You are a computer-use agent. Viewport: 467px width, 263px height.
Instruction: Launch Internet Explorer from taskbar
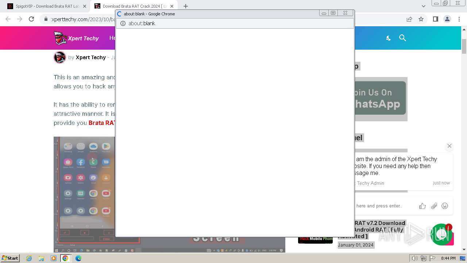click(x=30, y=258)
